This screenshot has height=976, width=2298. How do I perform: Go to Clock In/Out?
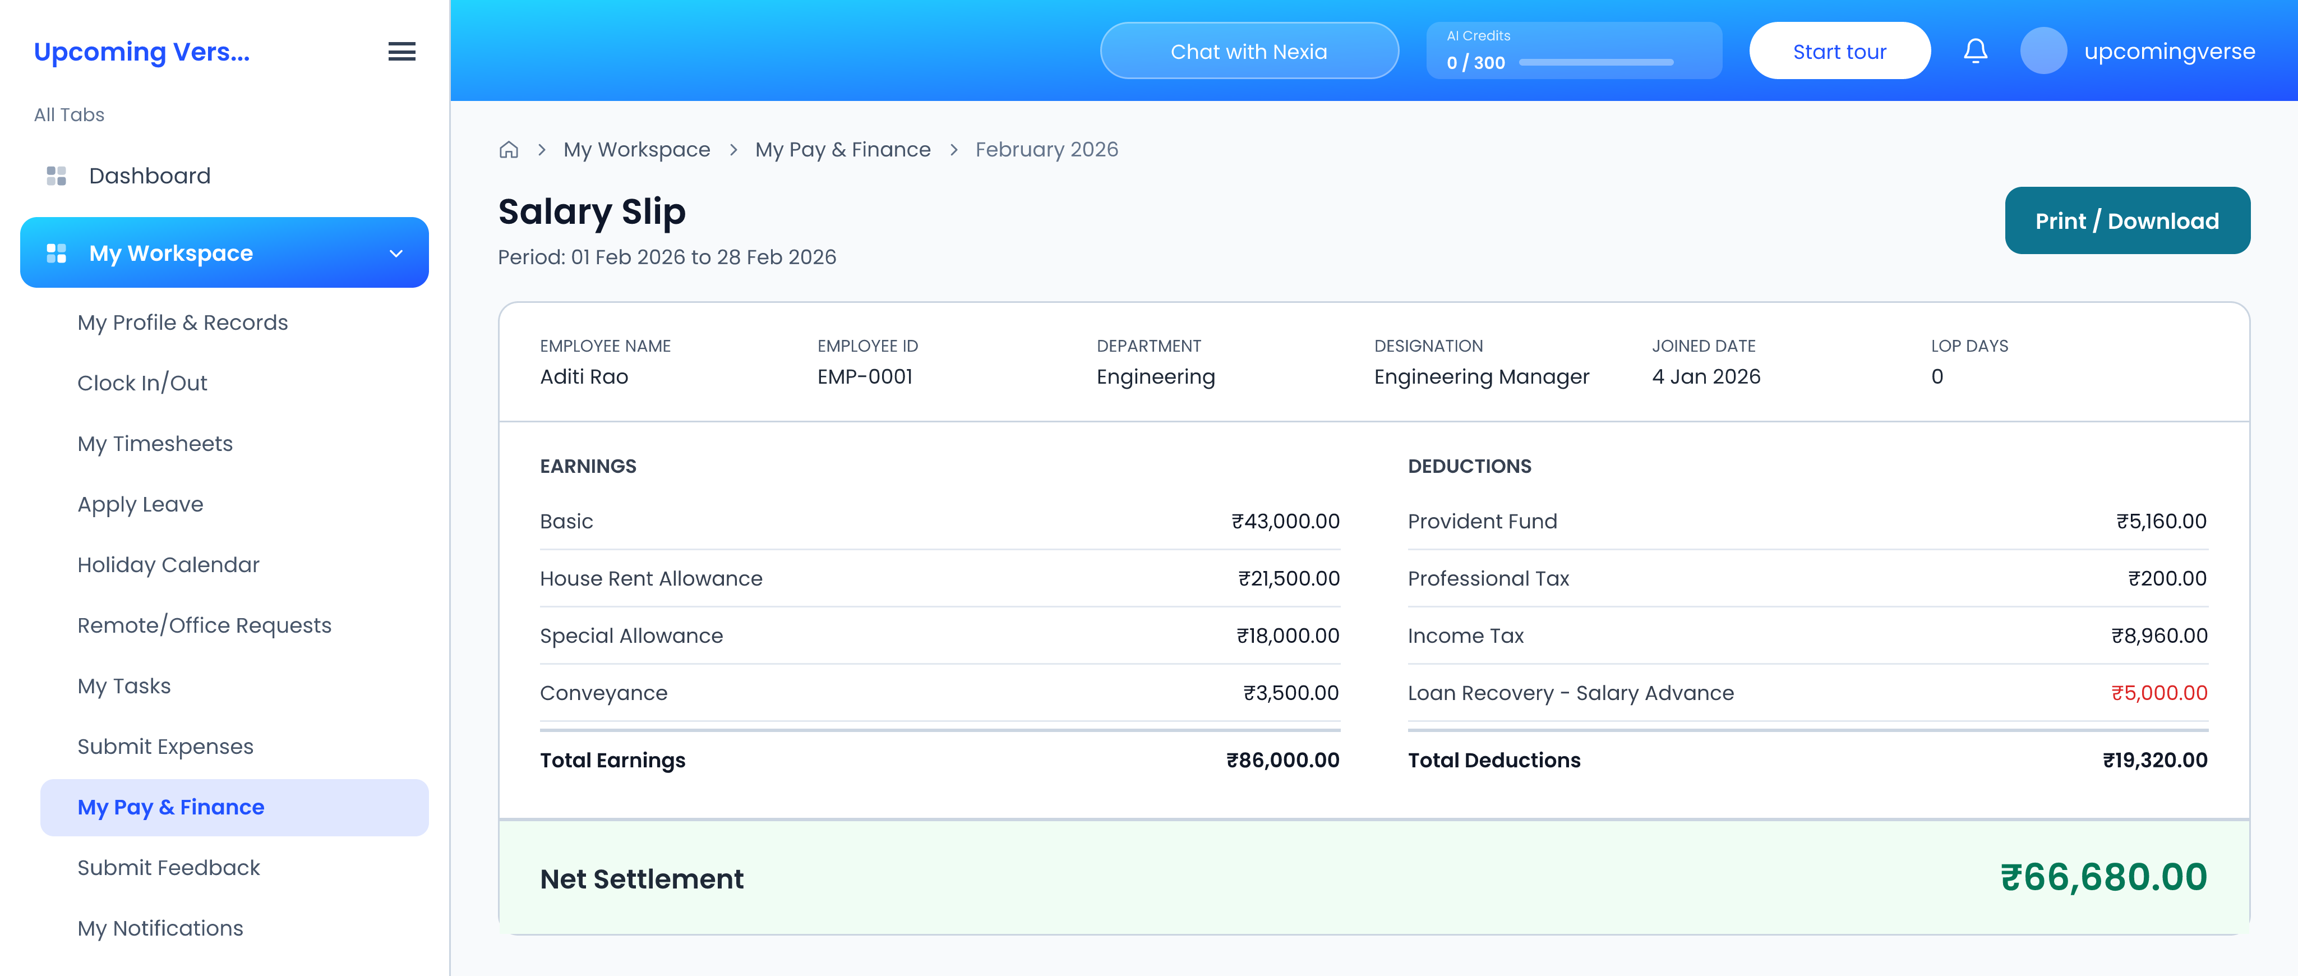tap(142, 383)
